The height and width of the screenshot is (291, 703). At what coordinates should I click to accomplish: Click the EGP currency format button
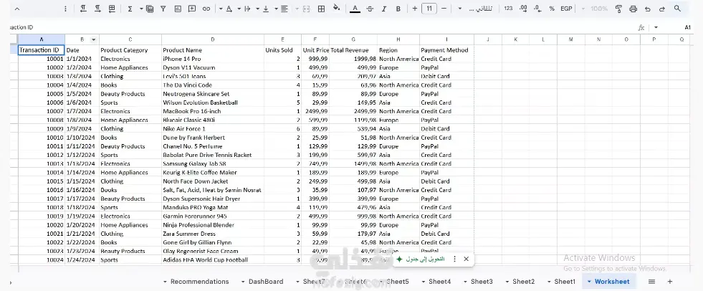(566, 9)
